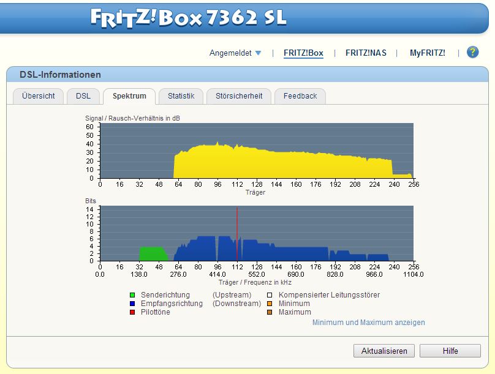Click the Senderichtung legend text
This screenshot has width=495, height=374.
click(165, 295)
